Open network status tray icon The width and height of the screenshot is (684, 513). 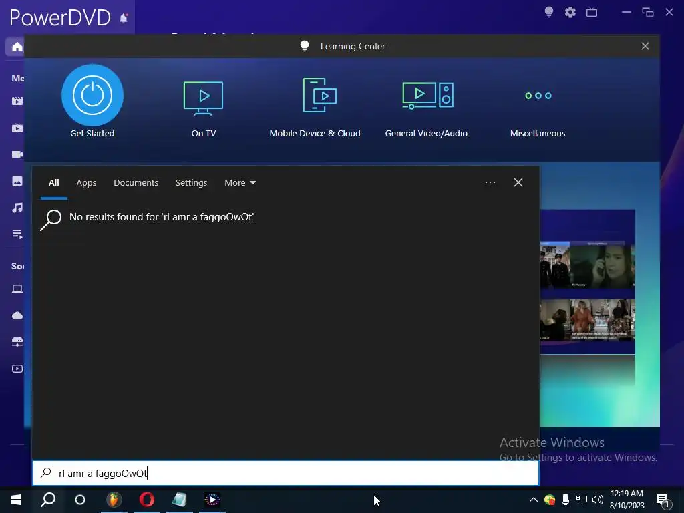(582, 500)
